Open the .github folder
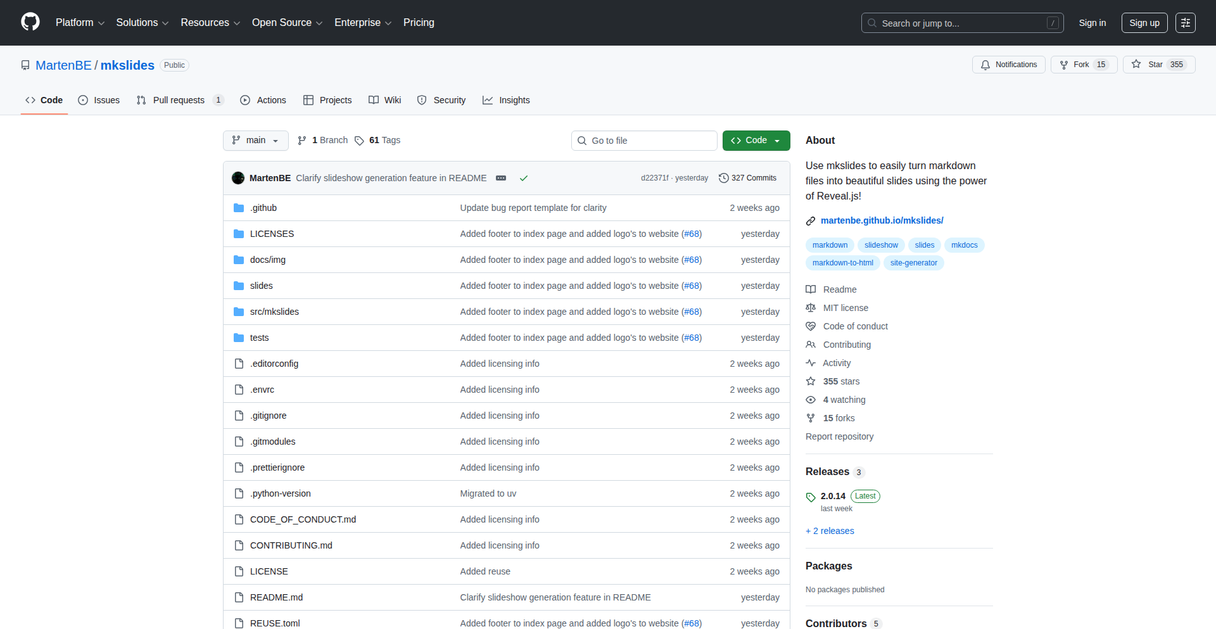The width and height of the screenshot is (1216, 629). click(x=263, y=207)
